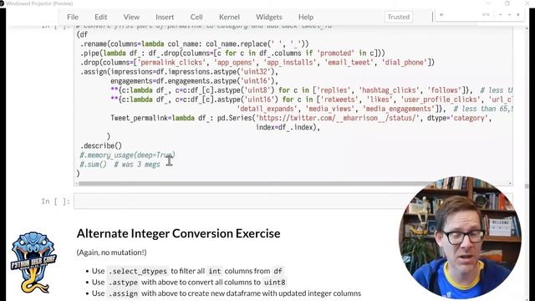Image resolution: width=535 pixels, height=301 pixels.
Task: Go to next find match arrow
Action: click(x=509, y=15)
